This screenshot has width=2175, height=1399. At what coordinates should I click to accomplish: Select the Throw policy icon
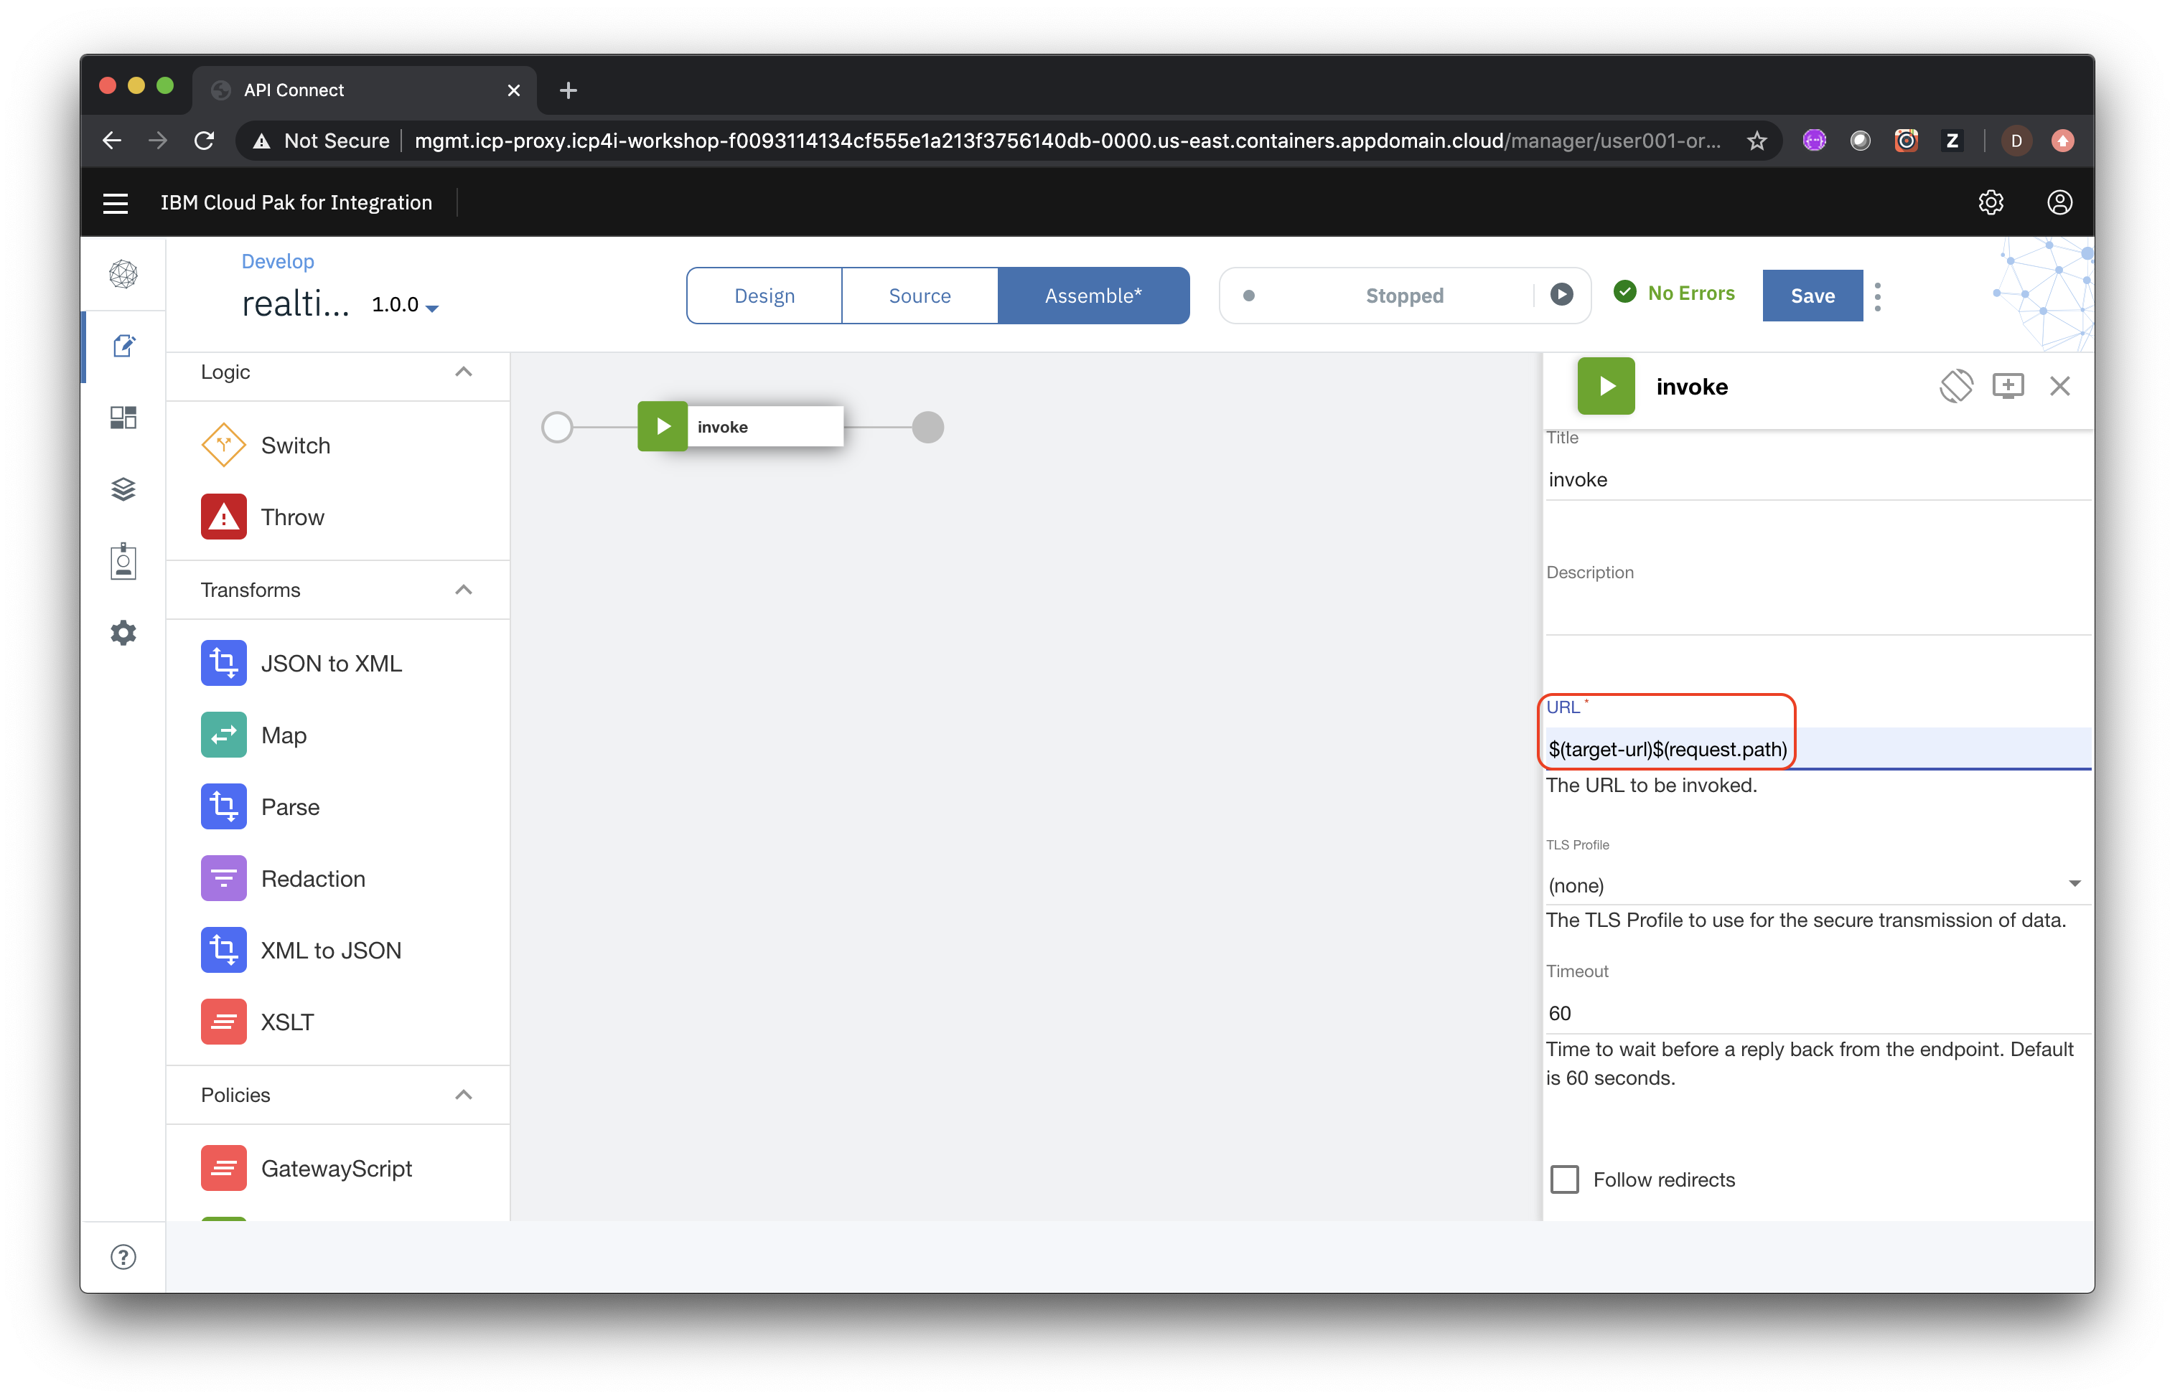coord(223,517)
